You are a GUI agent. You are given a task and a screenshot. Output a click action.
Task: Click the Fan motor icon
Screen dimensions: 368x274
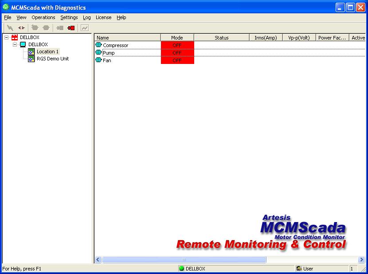click(x=98, y=60)
